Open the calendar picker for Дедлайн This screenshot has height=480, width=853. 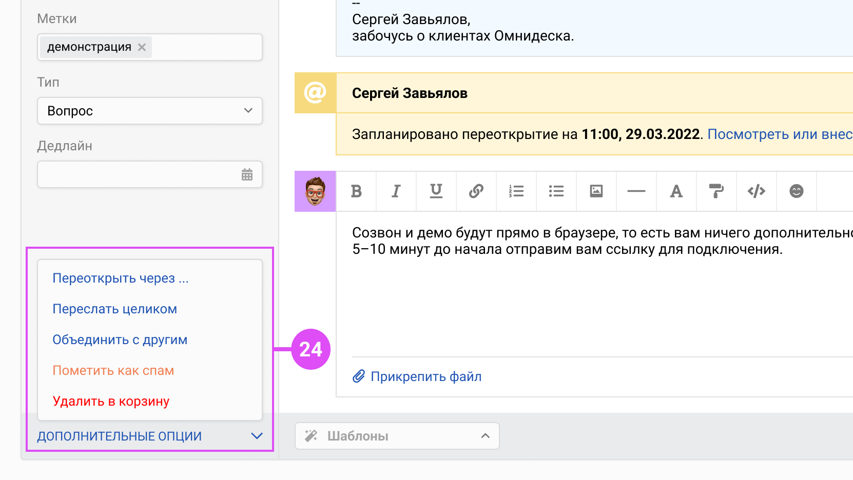point(247,174)
